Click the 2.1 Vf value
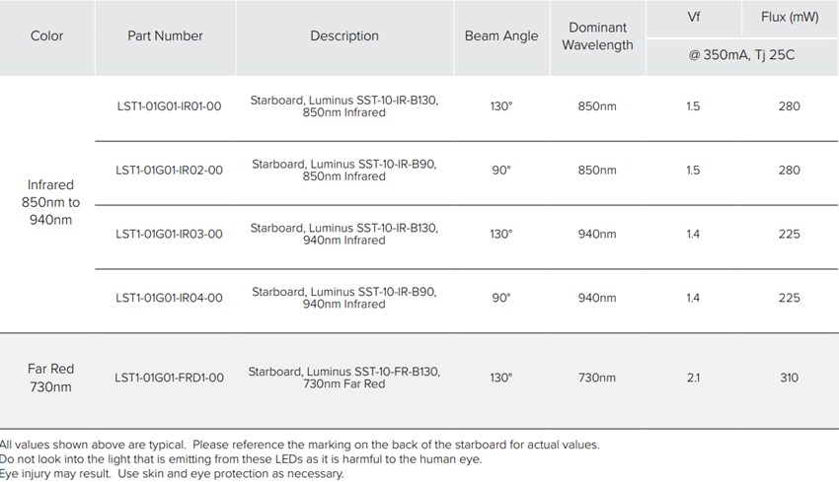Screen dimensions: 839x482 pyautogui.click(x=693, y=378)
